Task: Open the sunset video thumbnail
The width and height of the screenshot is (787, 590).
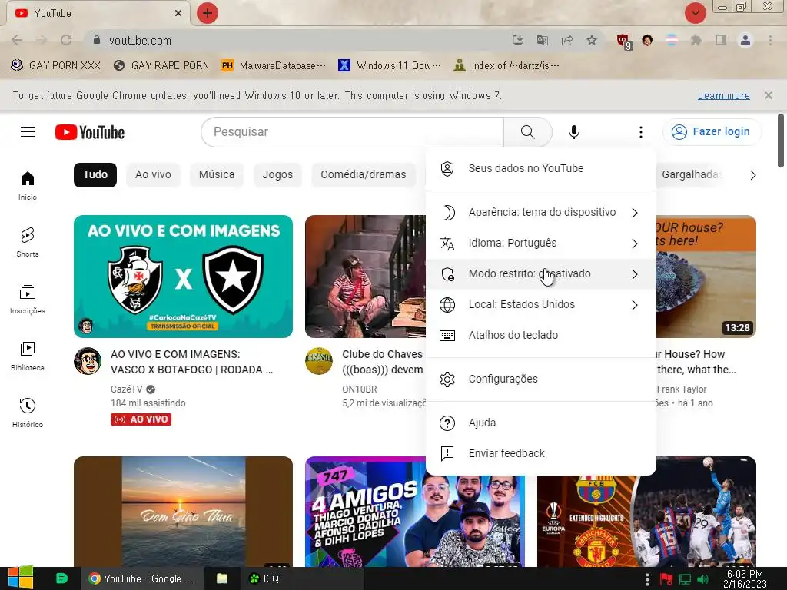Action: 183,512
